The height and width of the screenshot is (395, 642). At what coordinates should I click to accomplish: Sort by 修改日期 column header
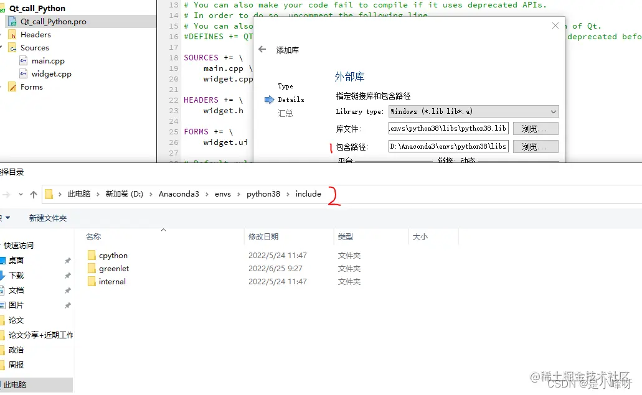coord(263,237)
